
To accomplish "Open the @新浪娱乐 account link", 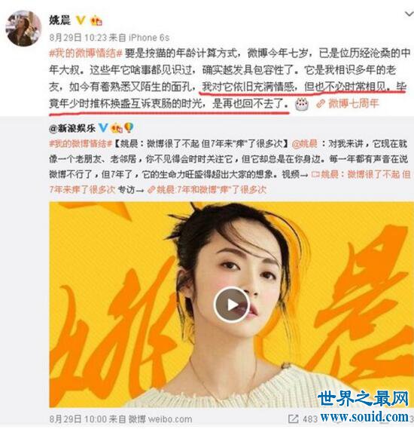I will point(72,128).
